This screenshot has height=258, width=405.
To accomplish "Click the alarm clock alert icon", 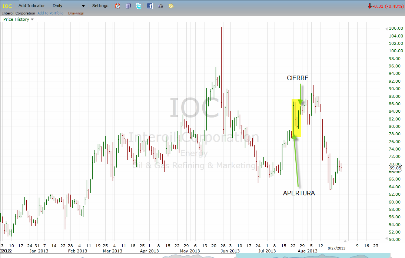I will coord(117,6).
